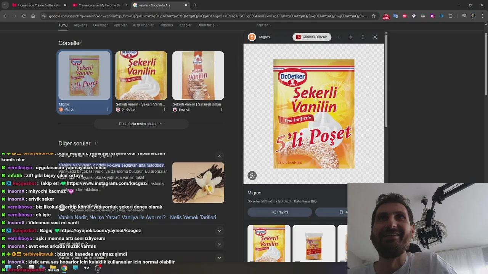Click the Paylaş share button

[280, 212]
